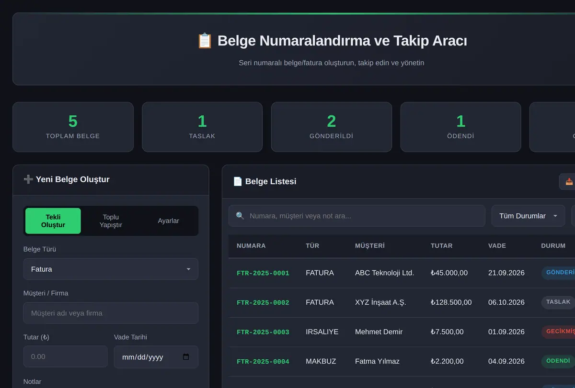575x388 pixels.
Task: Select the Tekli Oluştur tab
Action: [53, 221]
